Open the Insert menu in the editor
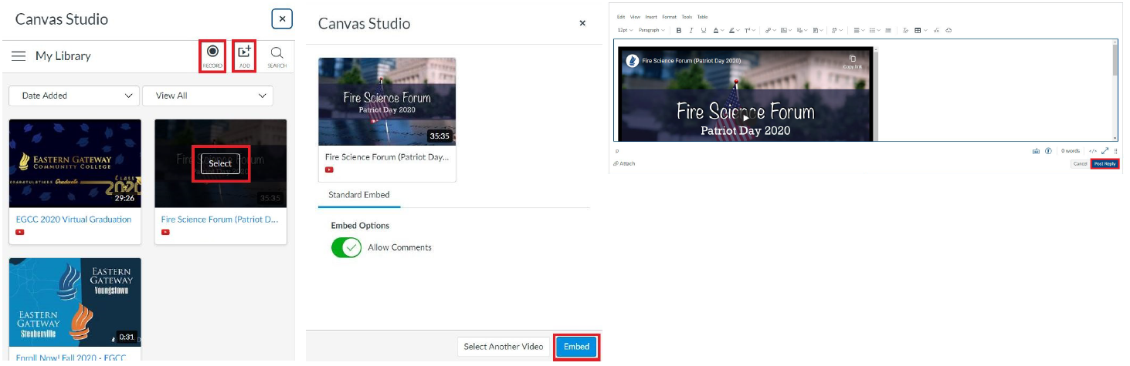1130x366 pixels. 651,16
